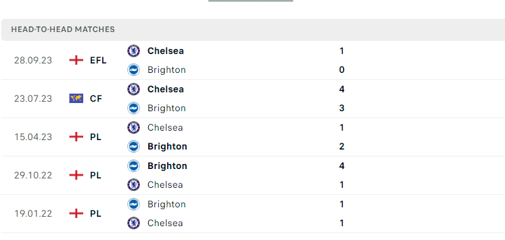Click the 23.07.23 match date
Image resolution: width=505 pixels, height=240 pixels.
33,99
